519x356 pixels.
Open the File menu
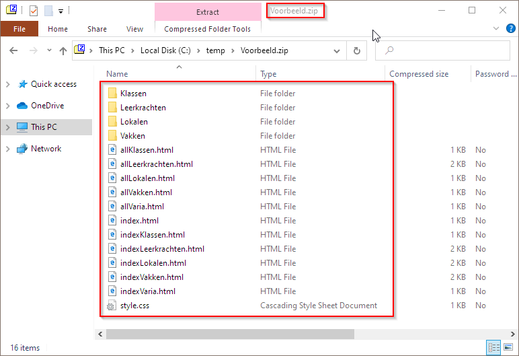coord(19,29)
